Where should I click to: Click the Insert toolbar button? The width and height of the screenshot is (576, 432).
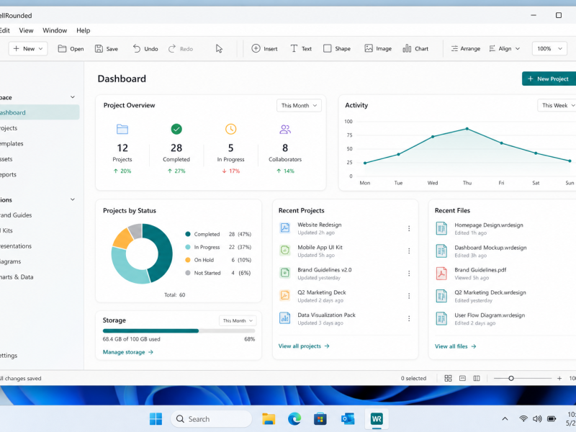(x=264, y=48)
